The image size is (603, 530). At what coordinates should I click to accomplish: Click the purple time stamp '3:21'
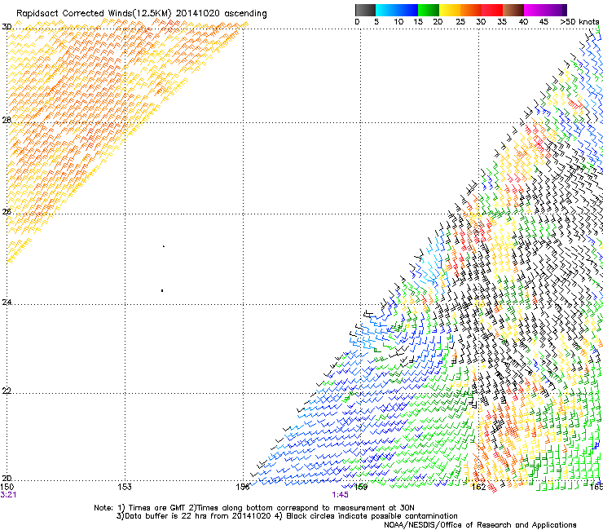point(8,495)
